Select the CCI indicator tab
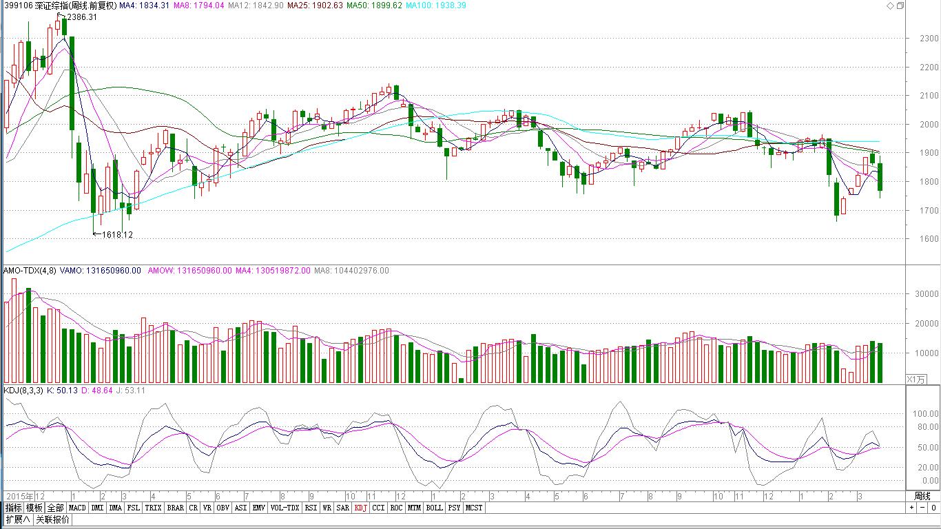The image size is (941, 529). pyautogui.click(x=379, y=508)
